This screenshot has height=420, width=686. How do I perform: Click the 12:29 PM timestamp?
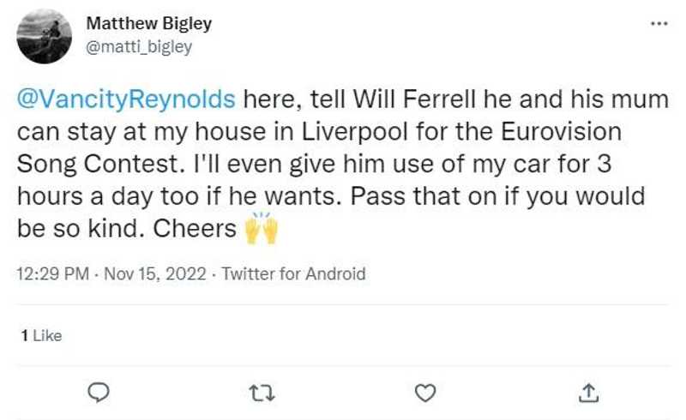click(54, 274)
